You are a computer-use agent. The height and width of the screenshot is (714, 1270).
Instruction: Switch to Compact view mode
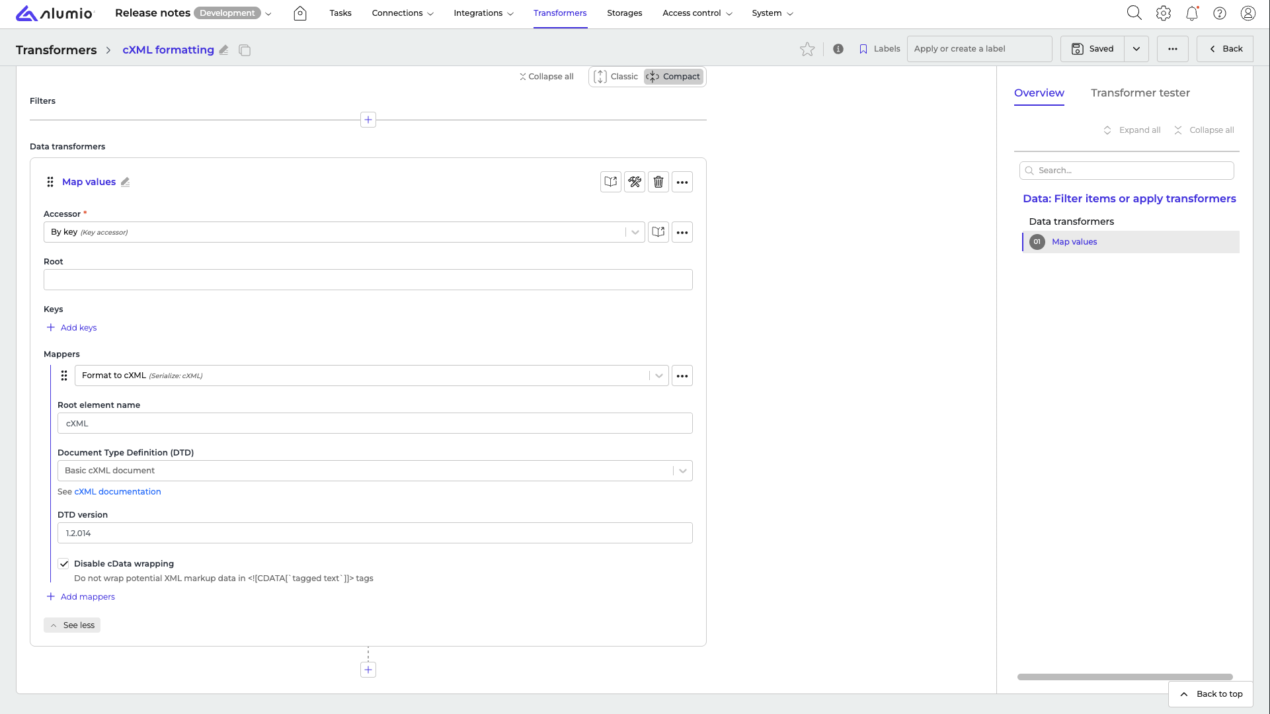click(674, 77)
